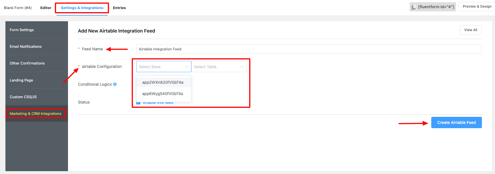The image size is (495, 174).
Task: Collapse the Select Base dropdown
Action: tap(186, 67)
